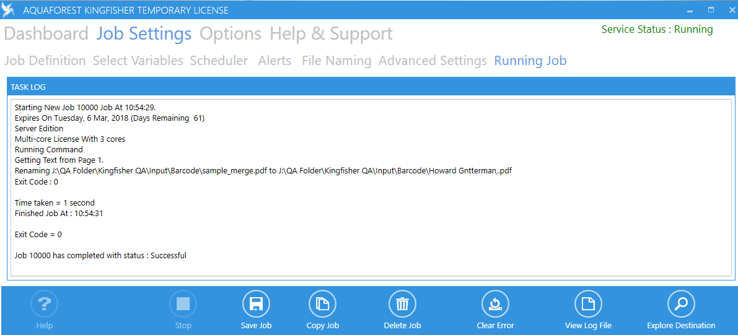Select the Job Settings tab

(144, 34)
